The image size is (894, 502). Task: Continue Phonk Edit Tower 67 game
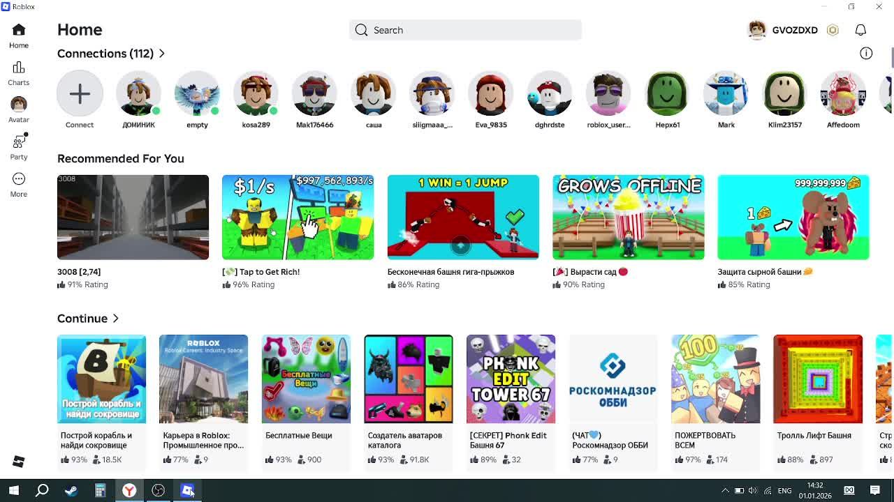511,379
